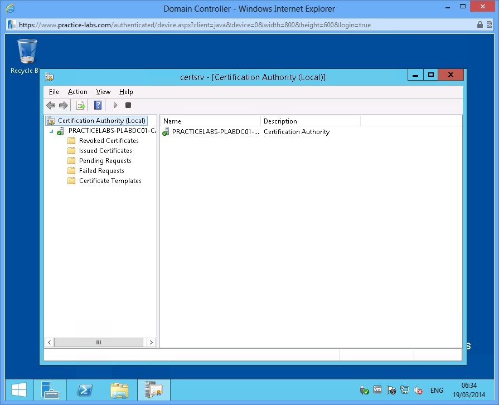Screen dimensions: 499x405
Task: Start the CA service with the play icon
Action: pos(115,105)
